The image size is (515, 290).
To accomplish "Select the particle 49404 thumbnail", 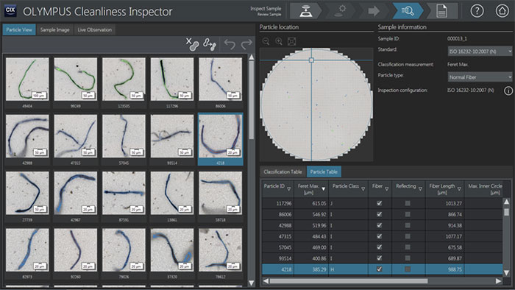I will click(x=27, y=79).
